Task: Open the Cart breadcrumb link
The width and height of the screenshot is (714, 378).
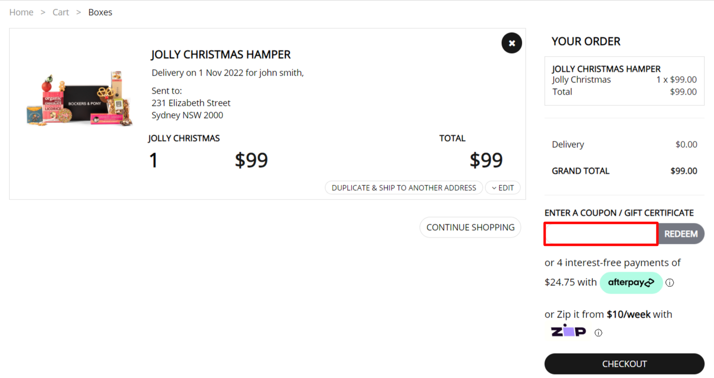Action: pos(61,12)
